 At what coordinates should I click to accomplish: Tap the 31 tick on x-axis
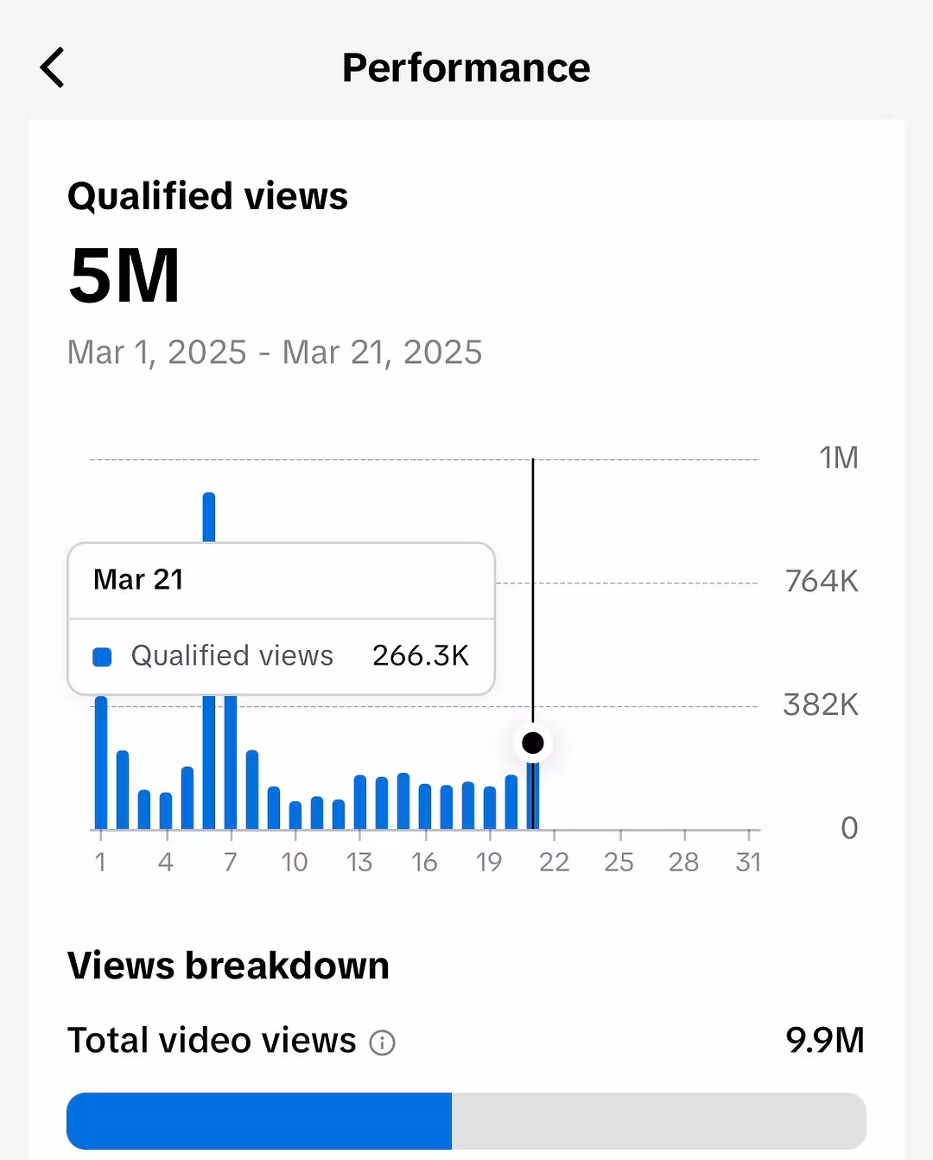(x=749, y=862)
